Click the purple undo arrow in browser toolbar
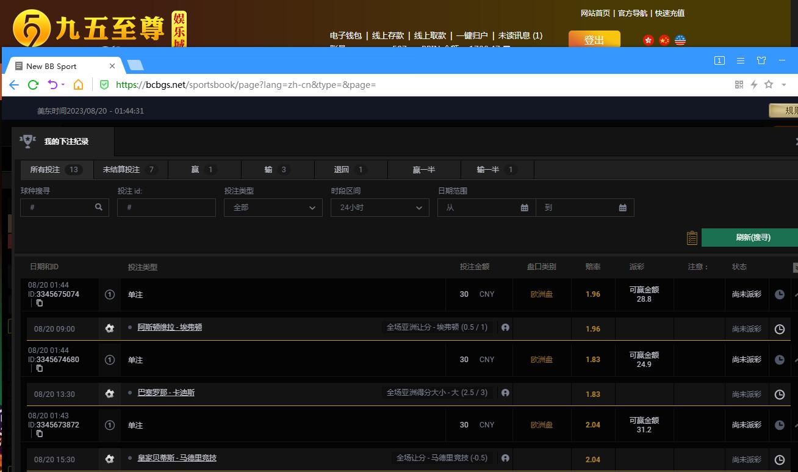 pyautogui.click(x=53, y=85)
